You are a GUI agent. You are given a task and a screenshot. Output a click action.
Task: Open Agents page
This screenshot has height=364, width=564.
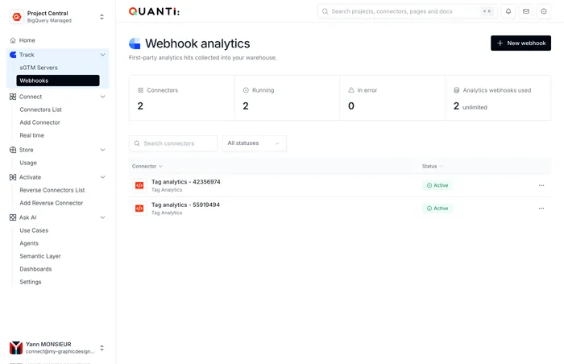pos(29,243)
